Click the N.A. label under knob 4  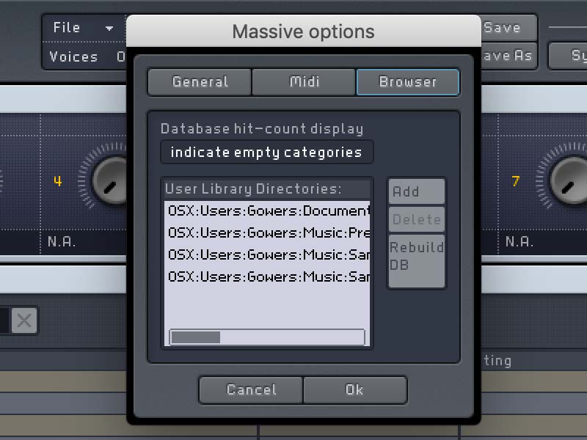[x=62, y=242]
